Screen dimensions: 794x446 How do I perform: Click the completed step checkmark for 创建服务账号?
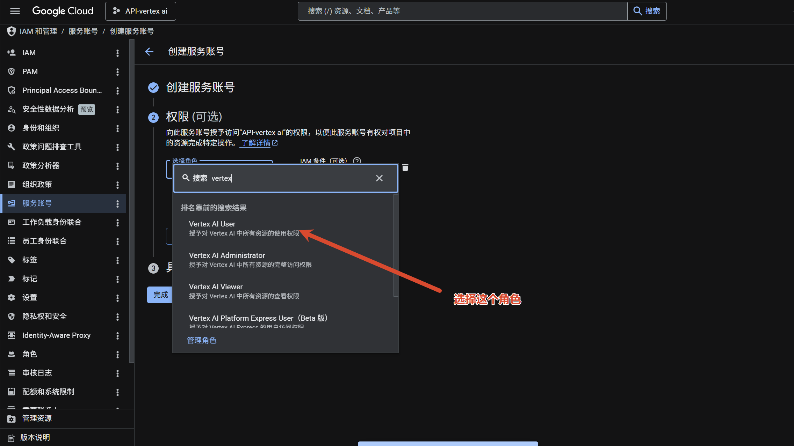(x=153, y=88)
